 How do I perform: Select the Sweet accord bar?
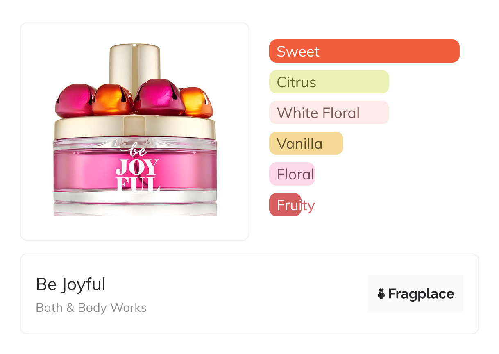(x=364, y=51)
